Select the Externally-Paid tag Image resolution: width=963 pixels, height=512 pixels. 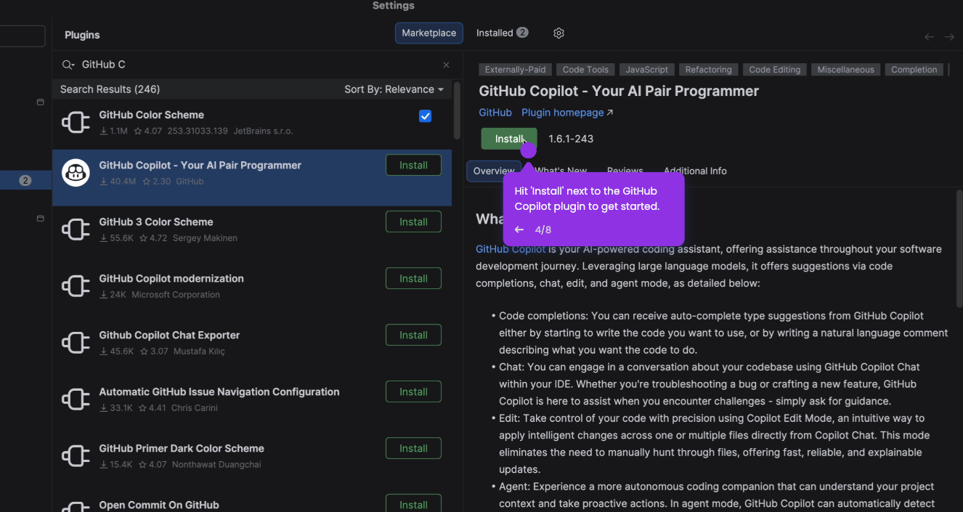pos(515,70)
